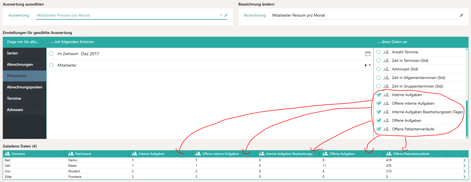The height and width of the screenshot is (182, 471).
Task: Check the Adminzeit (Std) checkbox
Action: (x=378, y=69)
